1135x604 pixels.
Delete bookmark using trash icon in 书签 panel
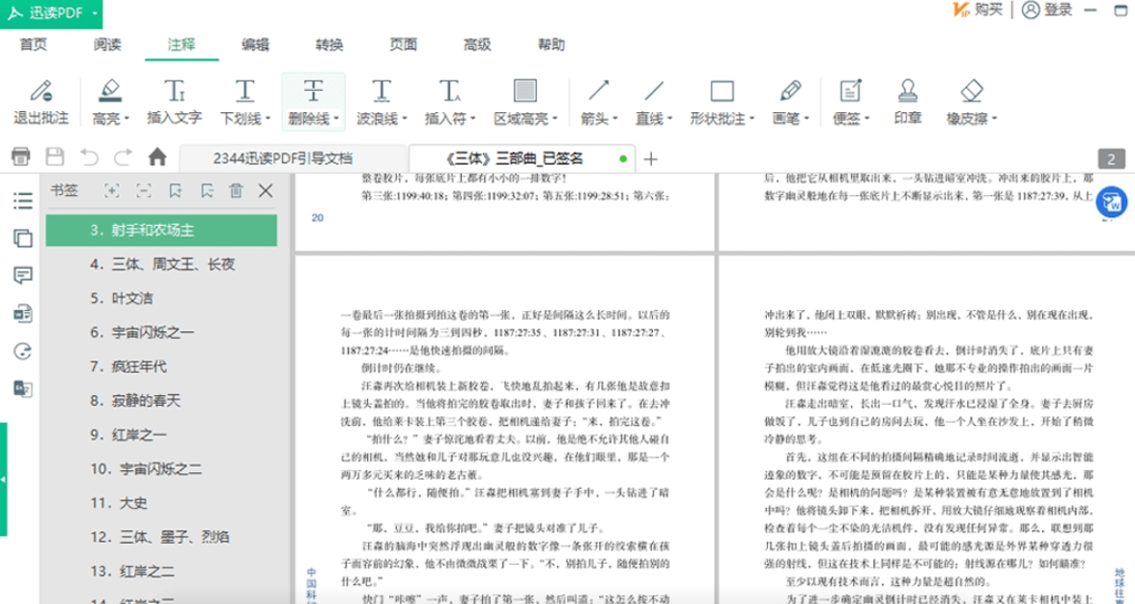(236, 191)
